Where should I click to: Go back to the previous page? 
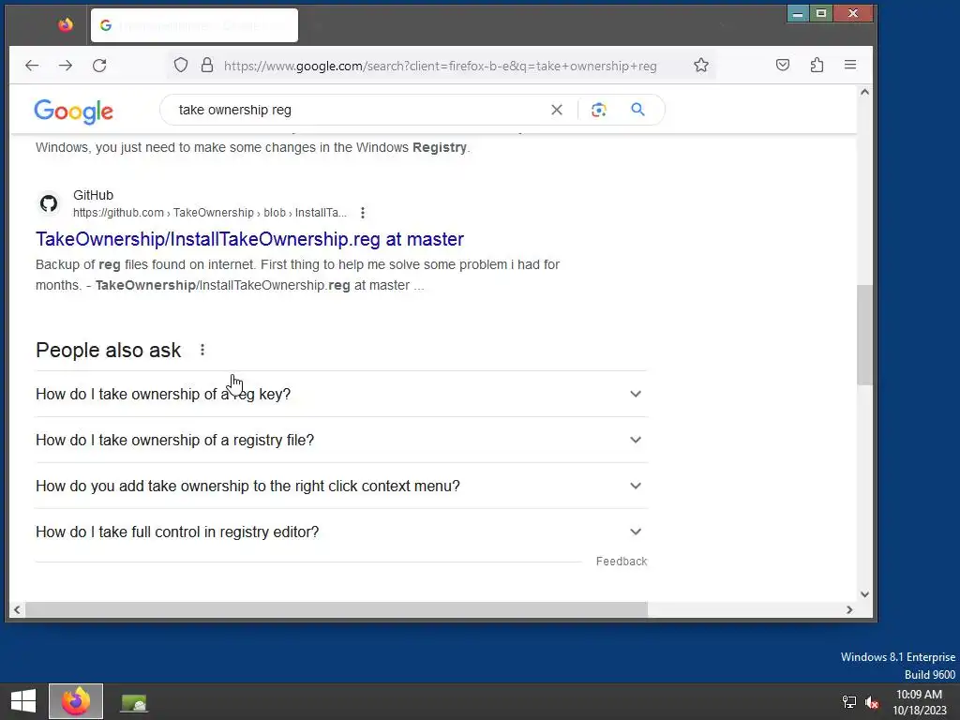point(32,65)
